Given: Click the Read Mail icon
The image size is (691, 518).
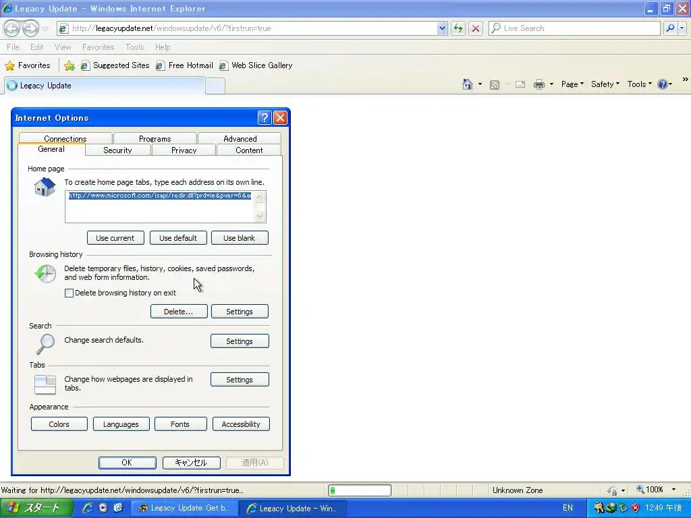Looking at the screenshot, I should point(520,84).
